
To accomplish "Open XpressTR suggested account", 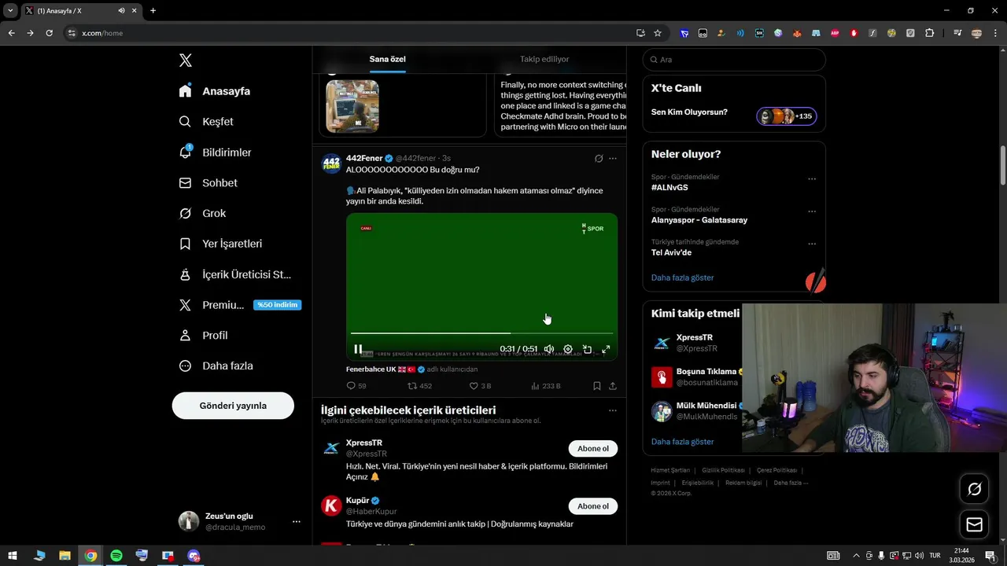I will click(x=695, y=343).
